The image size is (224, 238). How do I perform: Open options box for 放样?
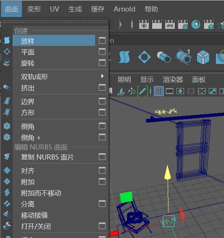coord(102,40)
